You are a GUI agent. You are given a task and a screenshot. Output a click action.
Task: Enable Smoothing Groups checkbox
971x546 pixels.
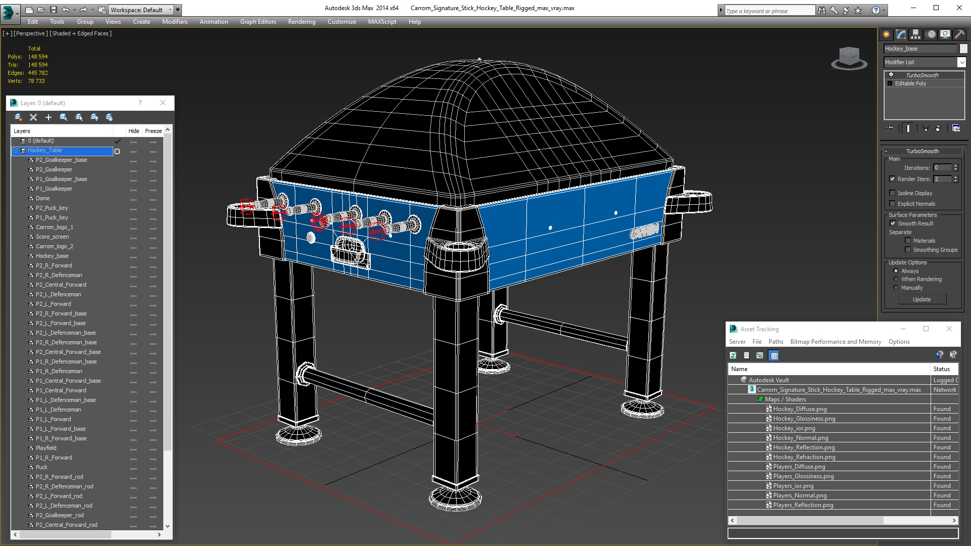908,250
